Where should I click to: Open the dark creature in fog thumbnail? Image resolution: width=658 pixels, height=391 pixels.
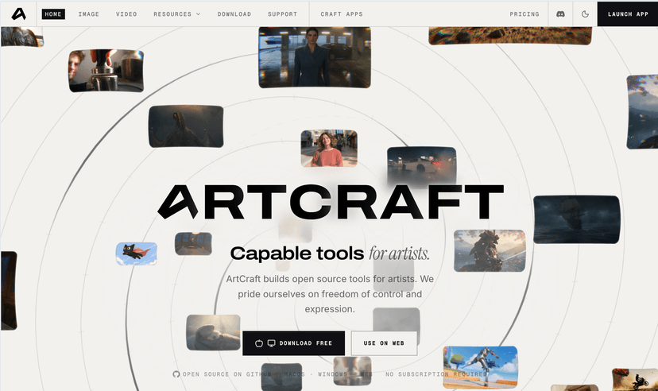point(186,126)
